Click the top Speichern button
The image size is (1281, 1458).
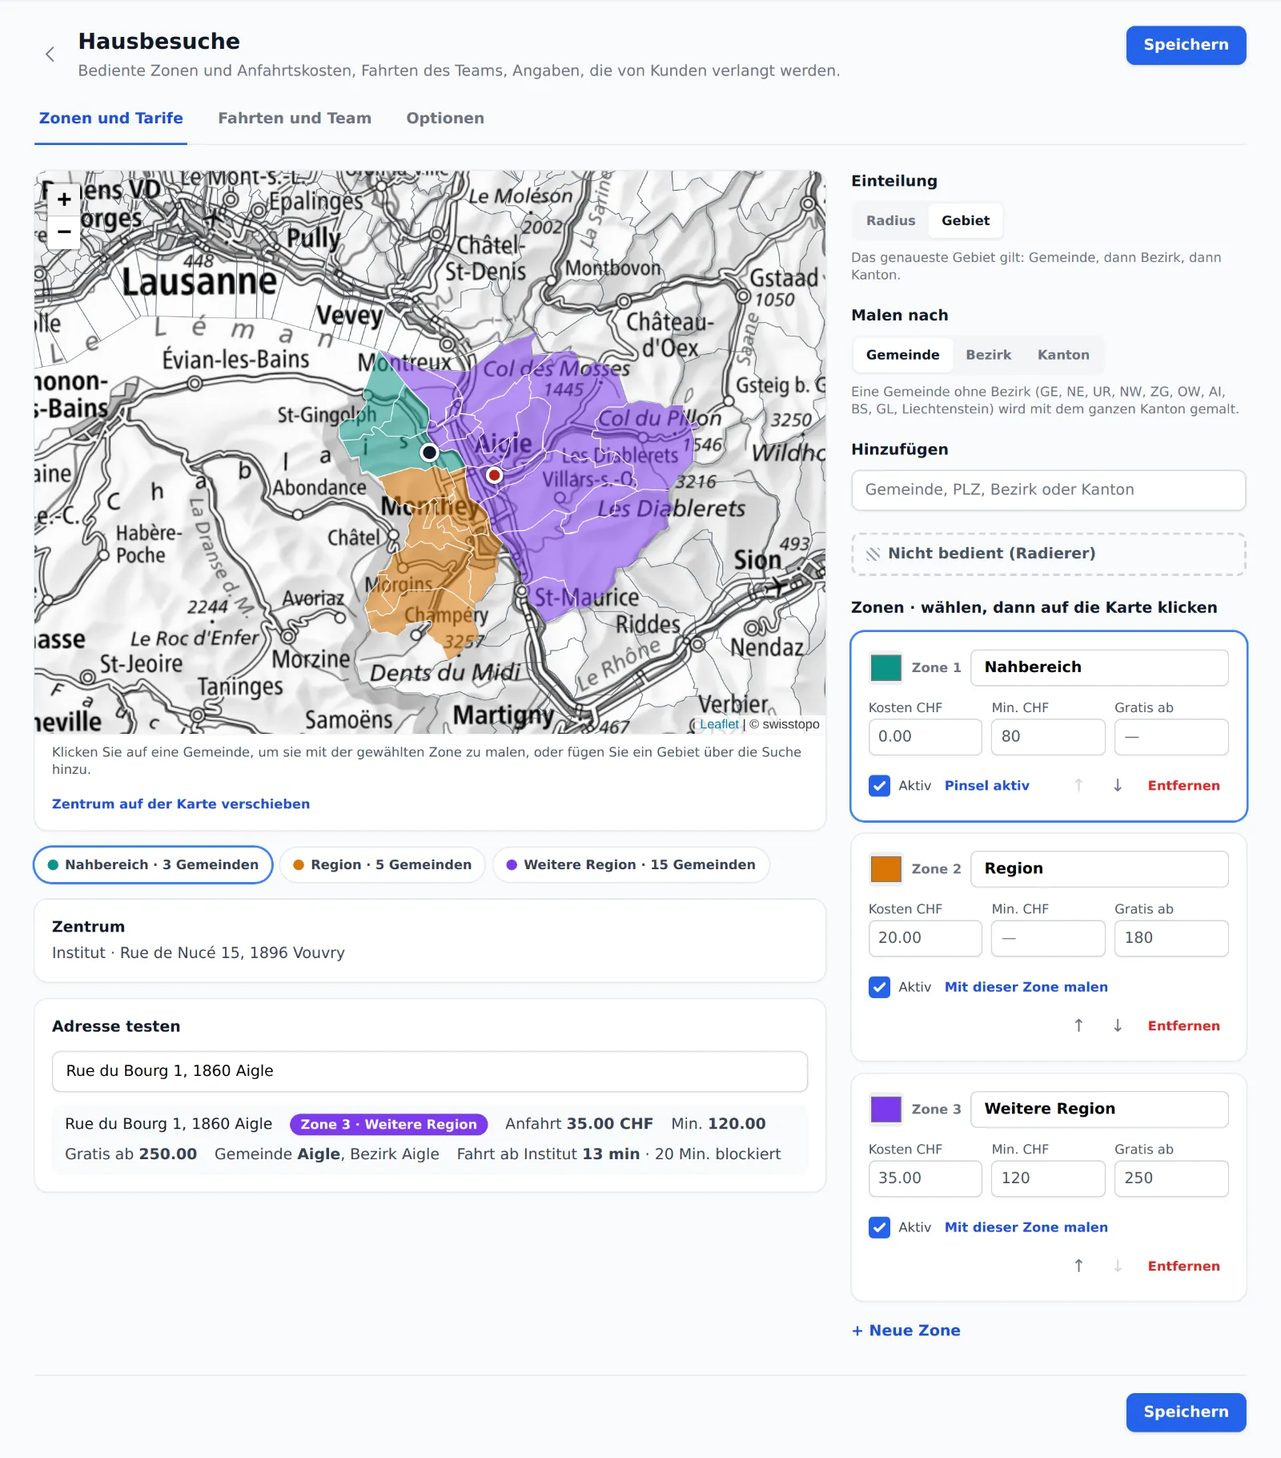pos(1186,45)
